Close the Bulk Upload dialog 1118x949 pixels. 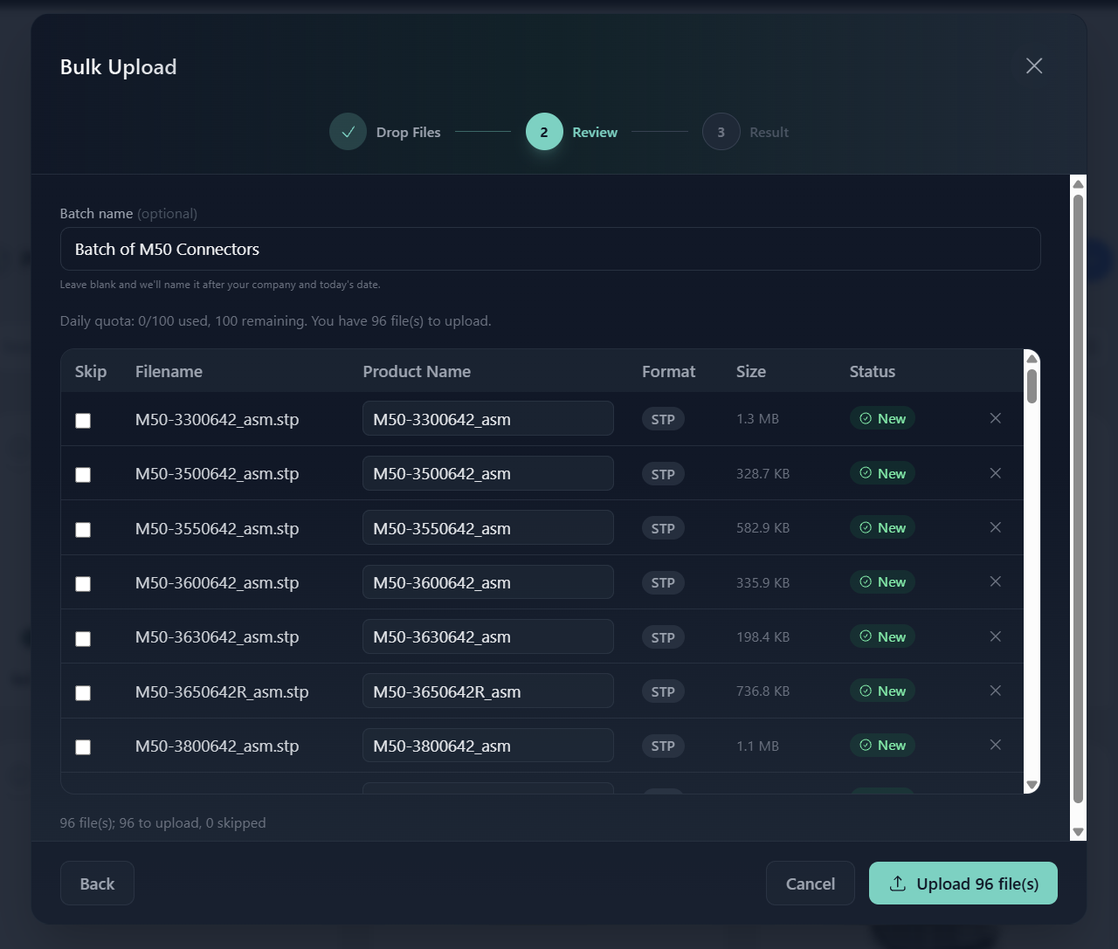click(x=1034, y=66)
